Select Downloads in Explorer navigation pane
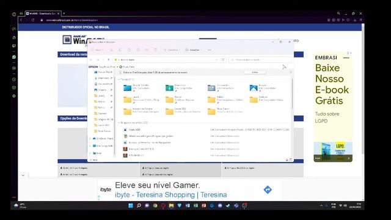This screenshot has height=220, width=391. pyautogui.click(x=103, y=78)
